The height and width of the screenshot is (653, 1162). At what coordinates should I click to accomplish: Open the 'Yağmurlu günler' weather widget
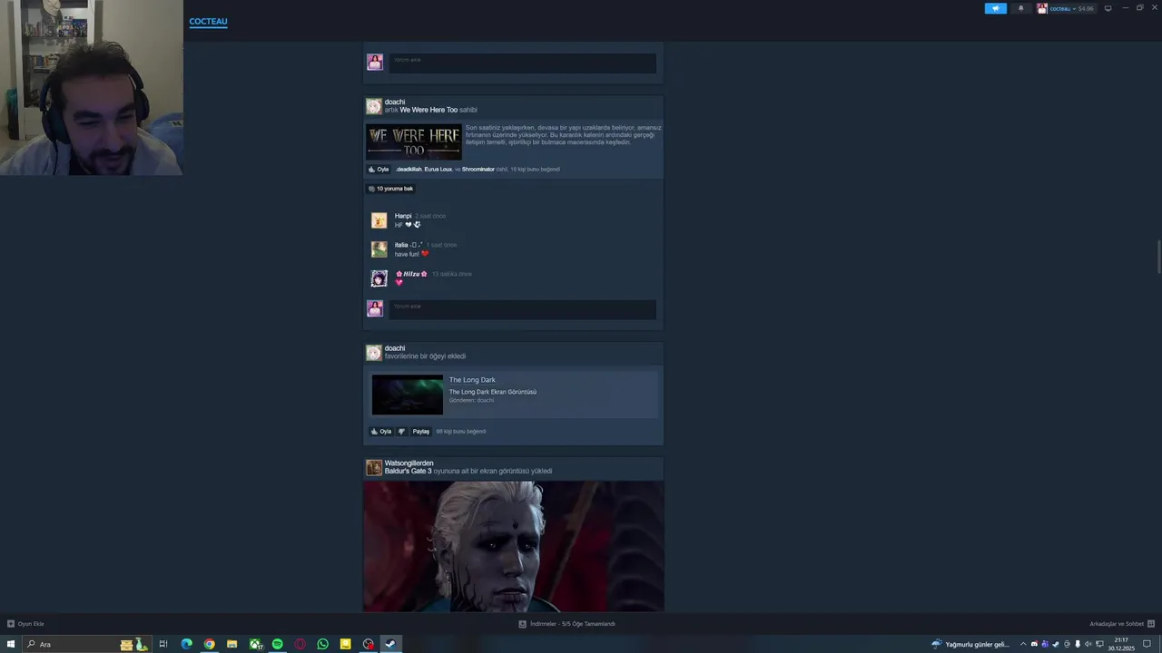point(970,644)
